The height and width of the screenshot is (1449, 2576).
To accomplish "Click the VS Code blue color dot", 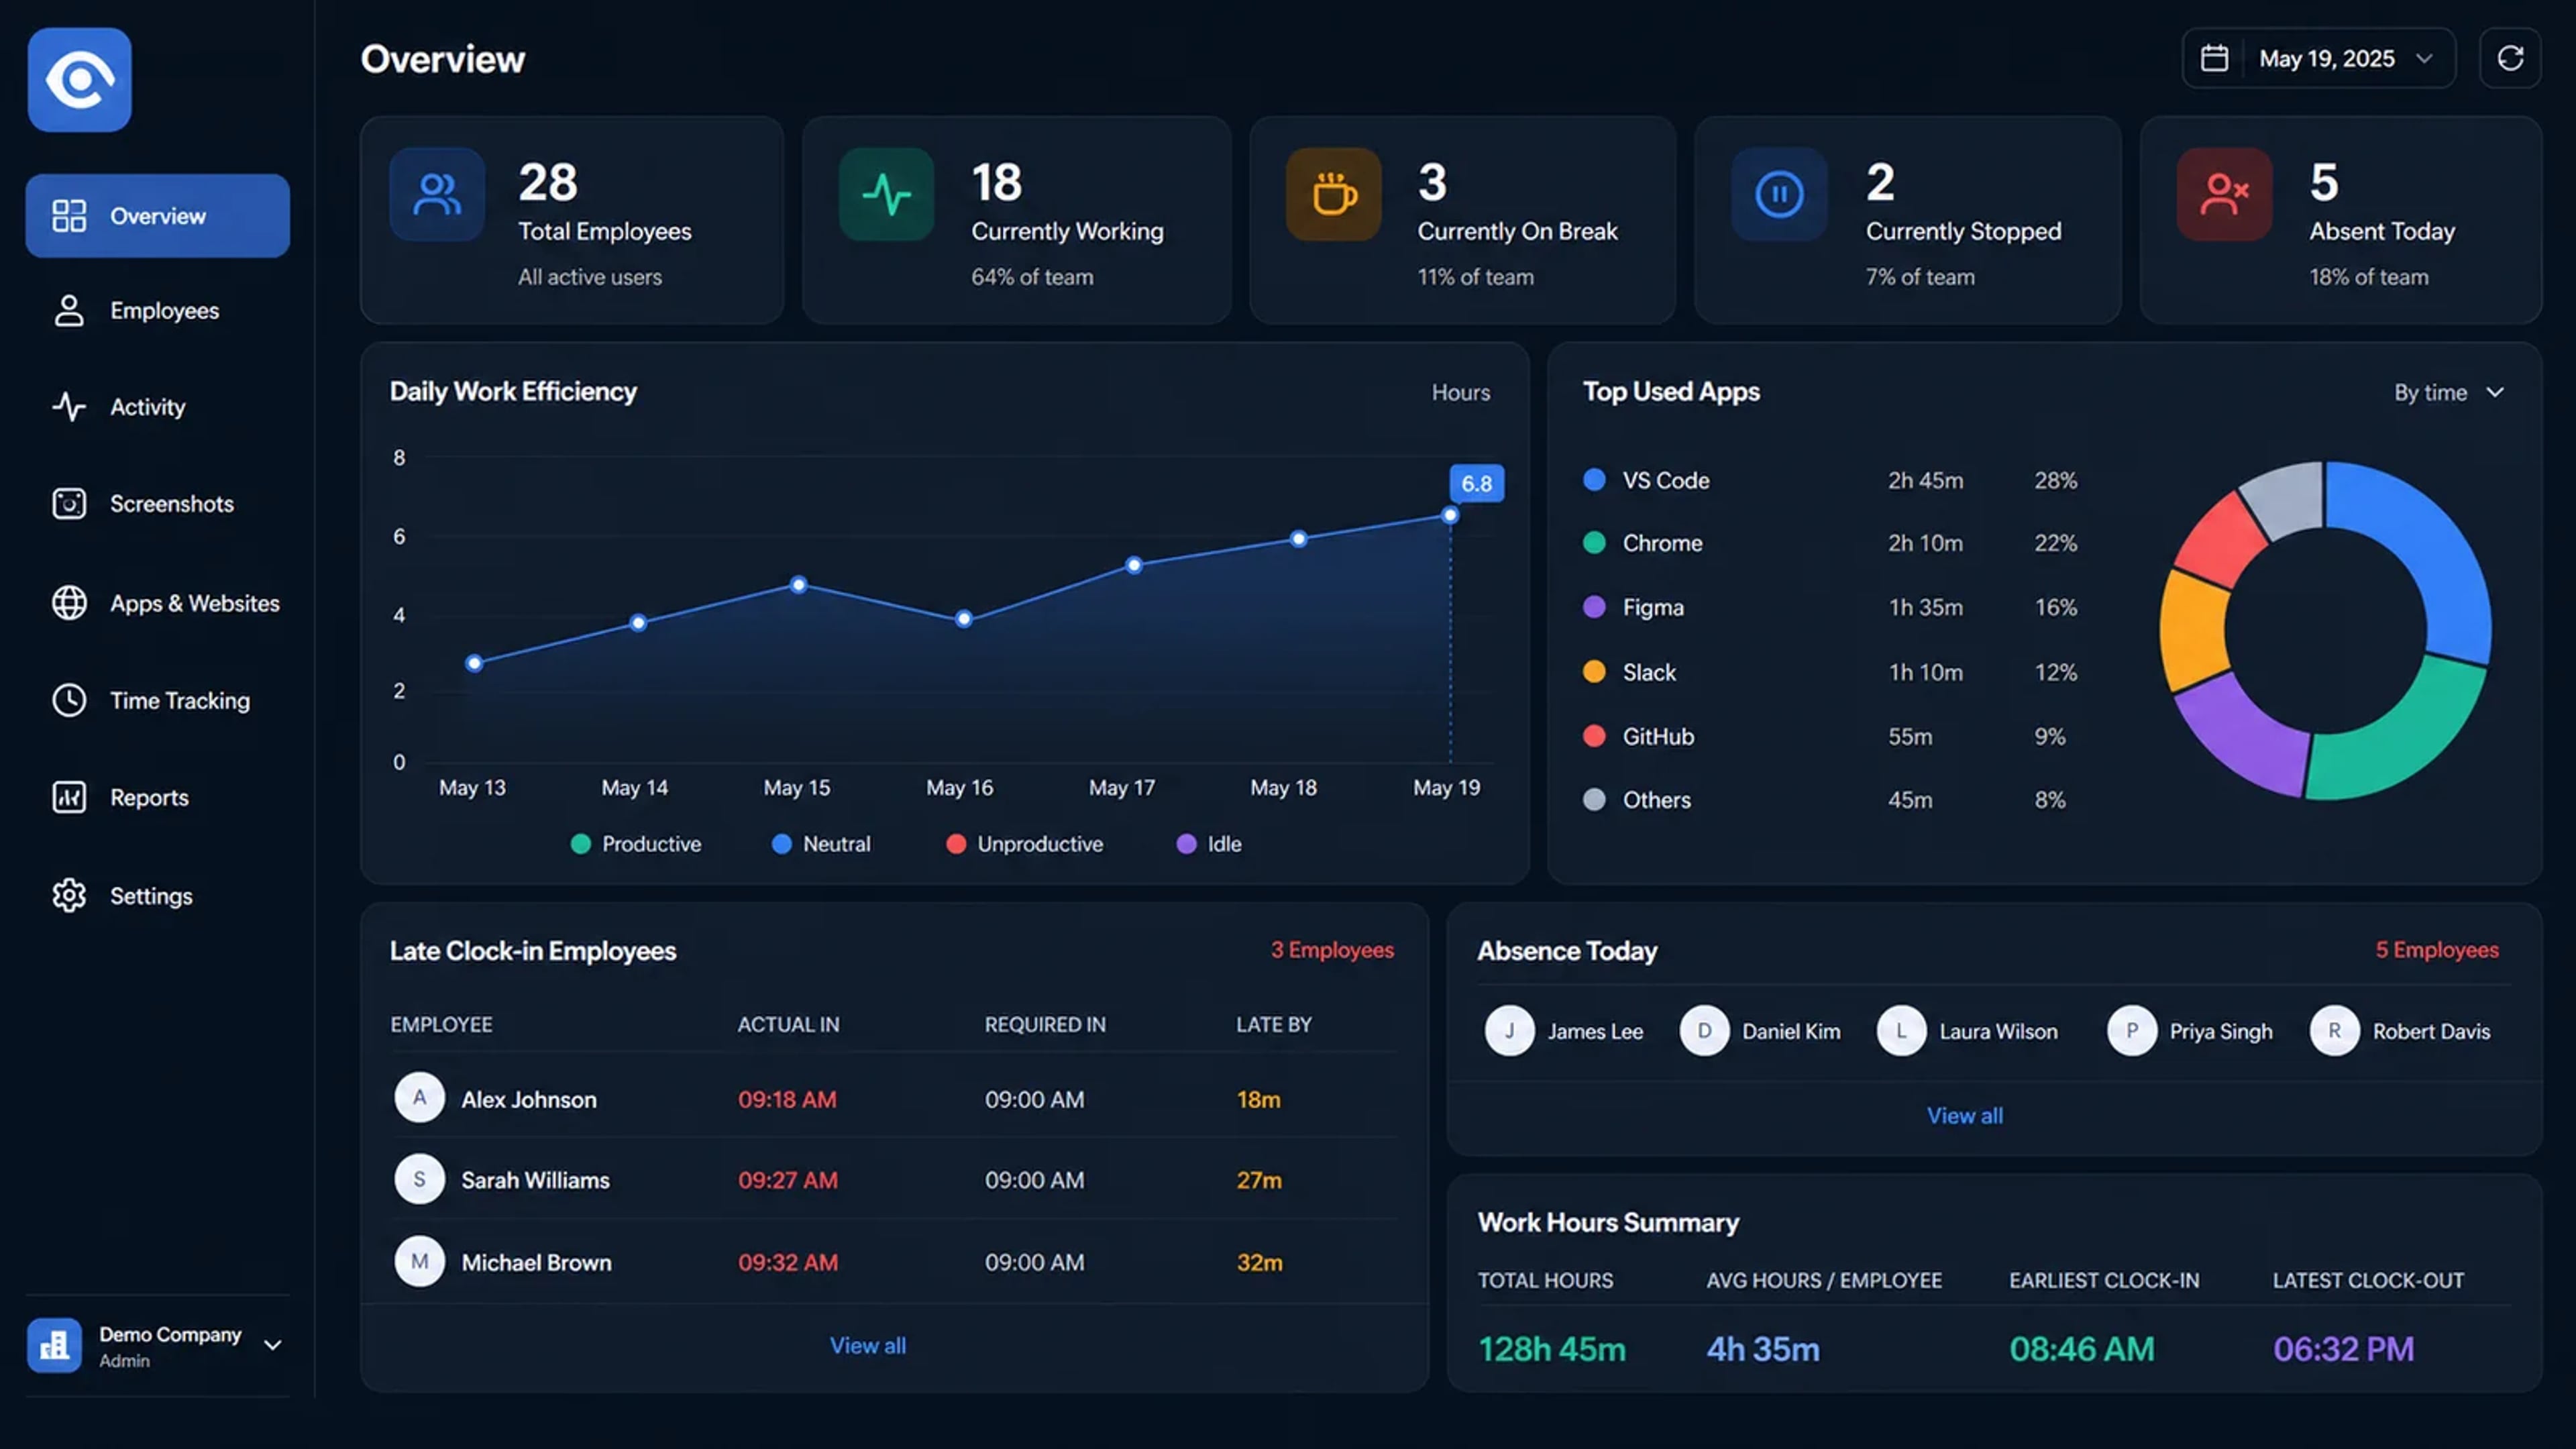I will click(1595, 479).
